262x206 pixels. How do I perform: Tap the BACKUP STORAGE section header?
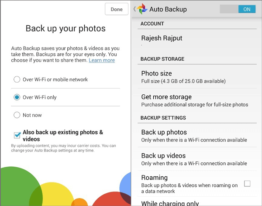[x=162, y=59]
